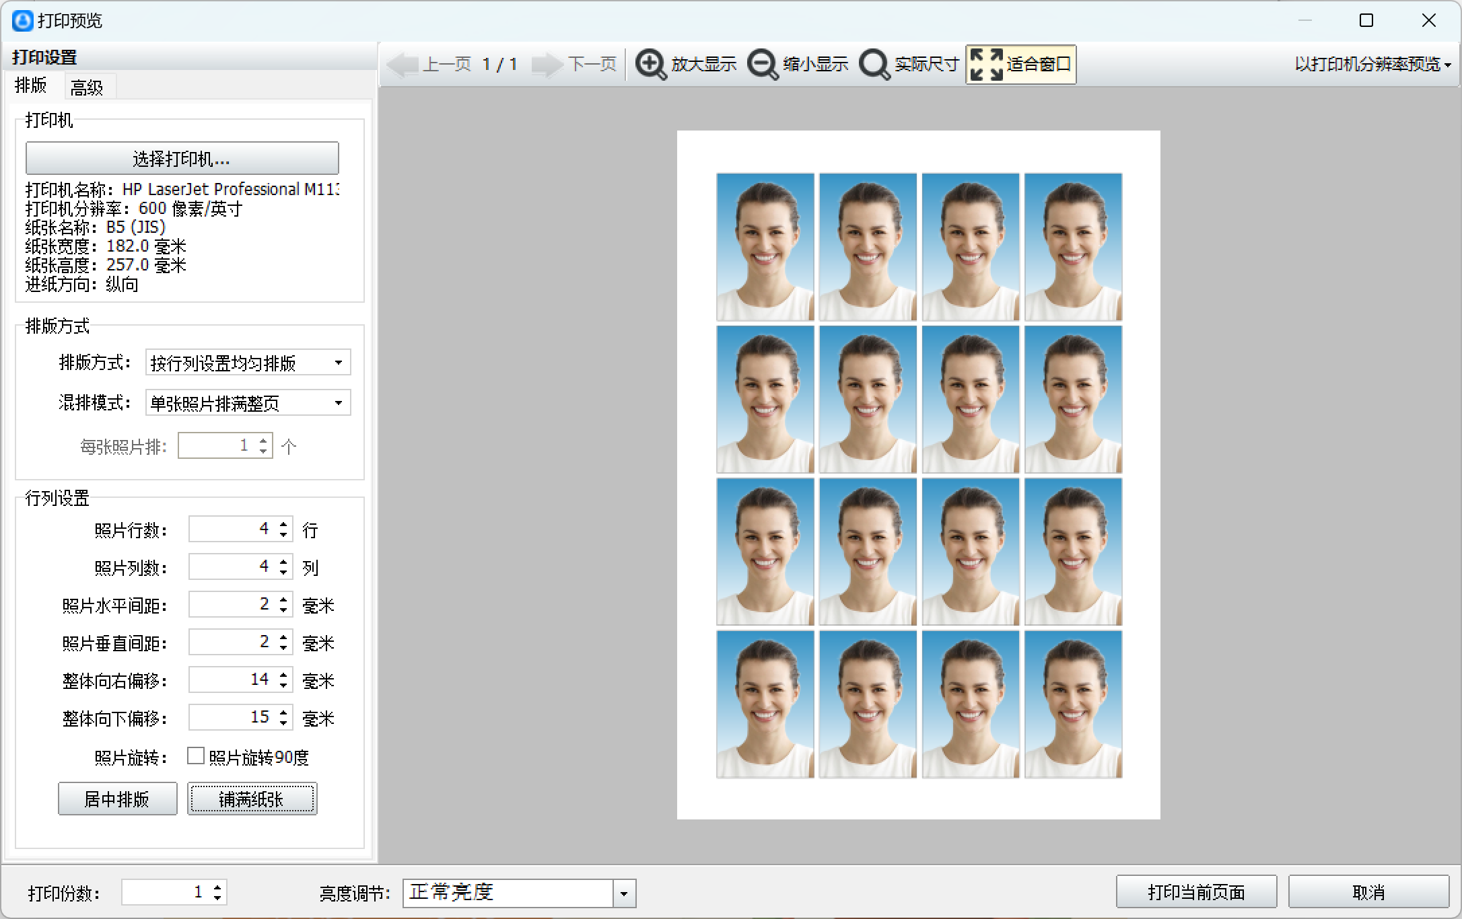Click the actual size magnifier icon

tap(874, 65)
